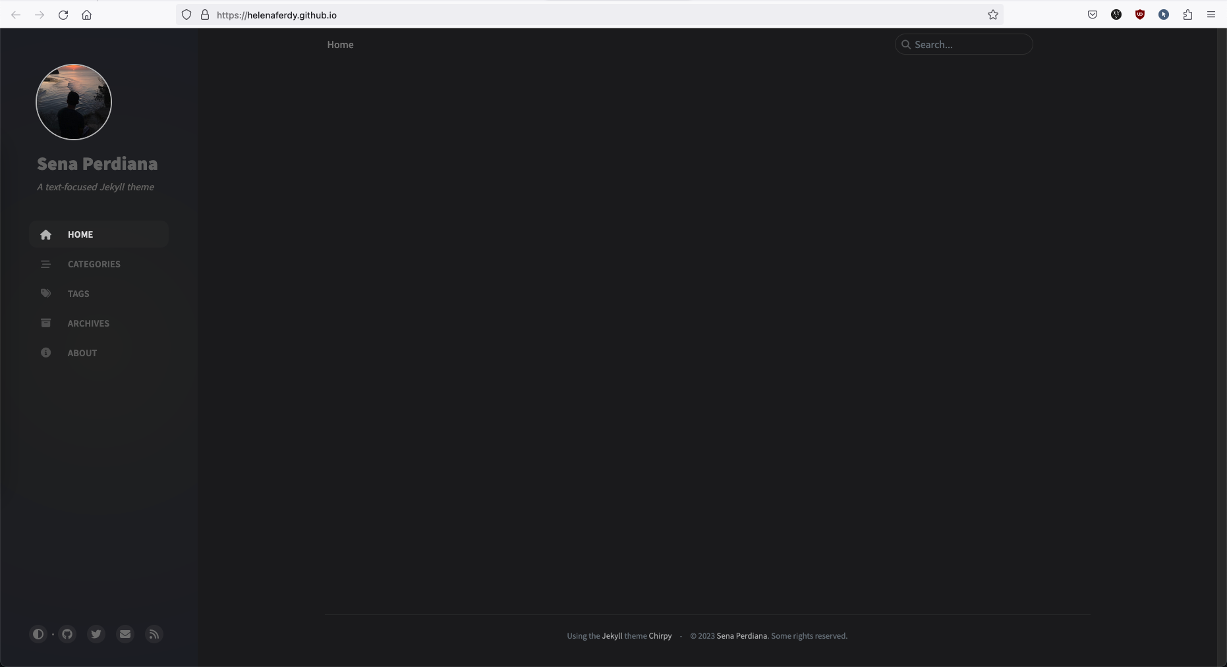Screen dimensions: 1227x667
Task: Open the GitHub profile icon
Action: click(67, 634)
